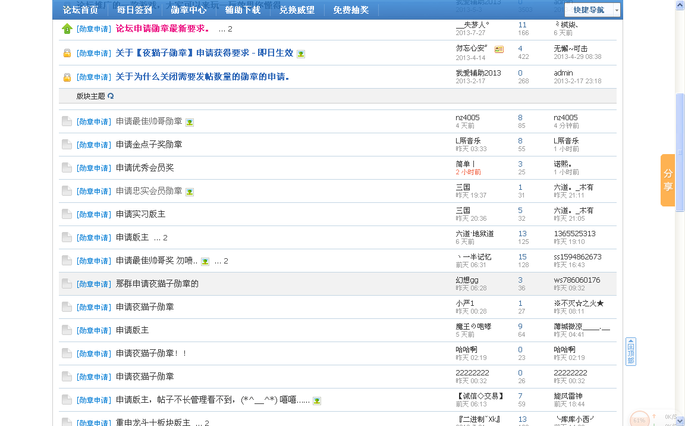Go to page 2 of 申请版主 thread
The width and height of the screenshot is (685, 426).
(165, 237)
